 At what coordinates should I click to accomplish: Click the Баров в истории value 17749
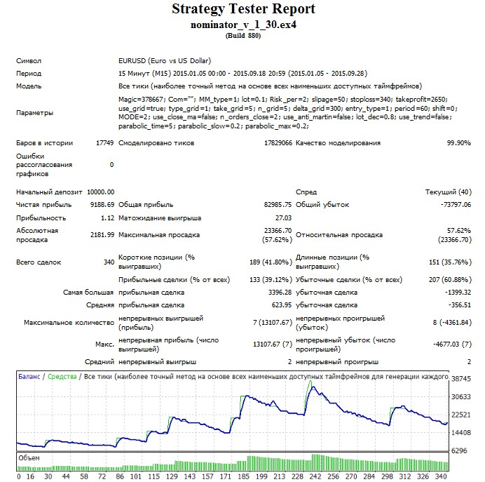coord(105,143)
